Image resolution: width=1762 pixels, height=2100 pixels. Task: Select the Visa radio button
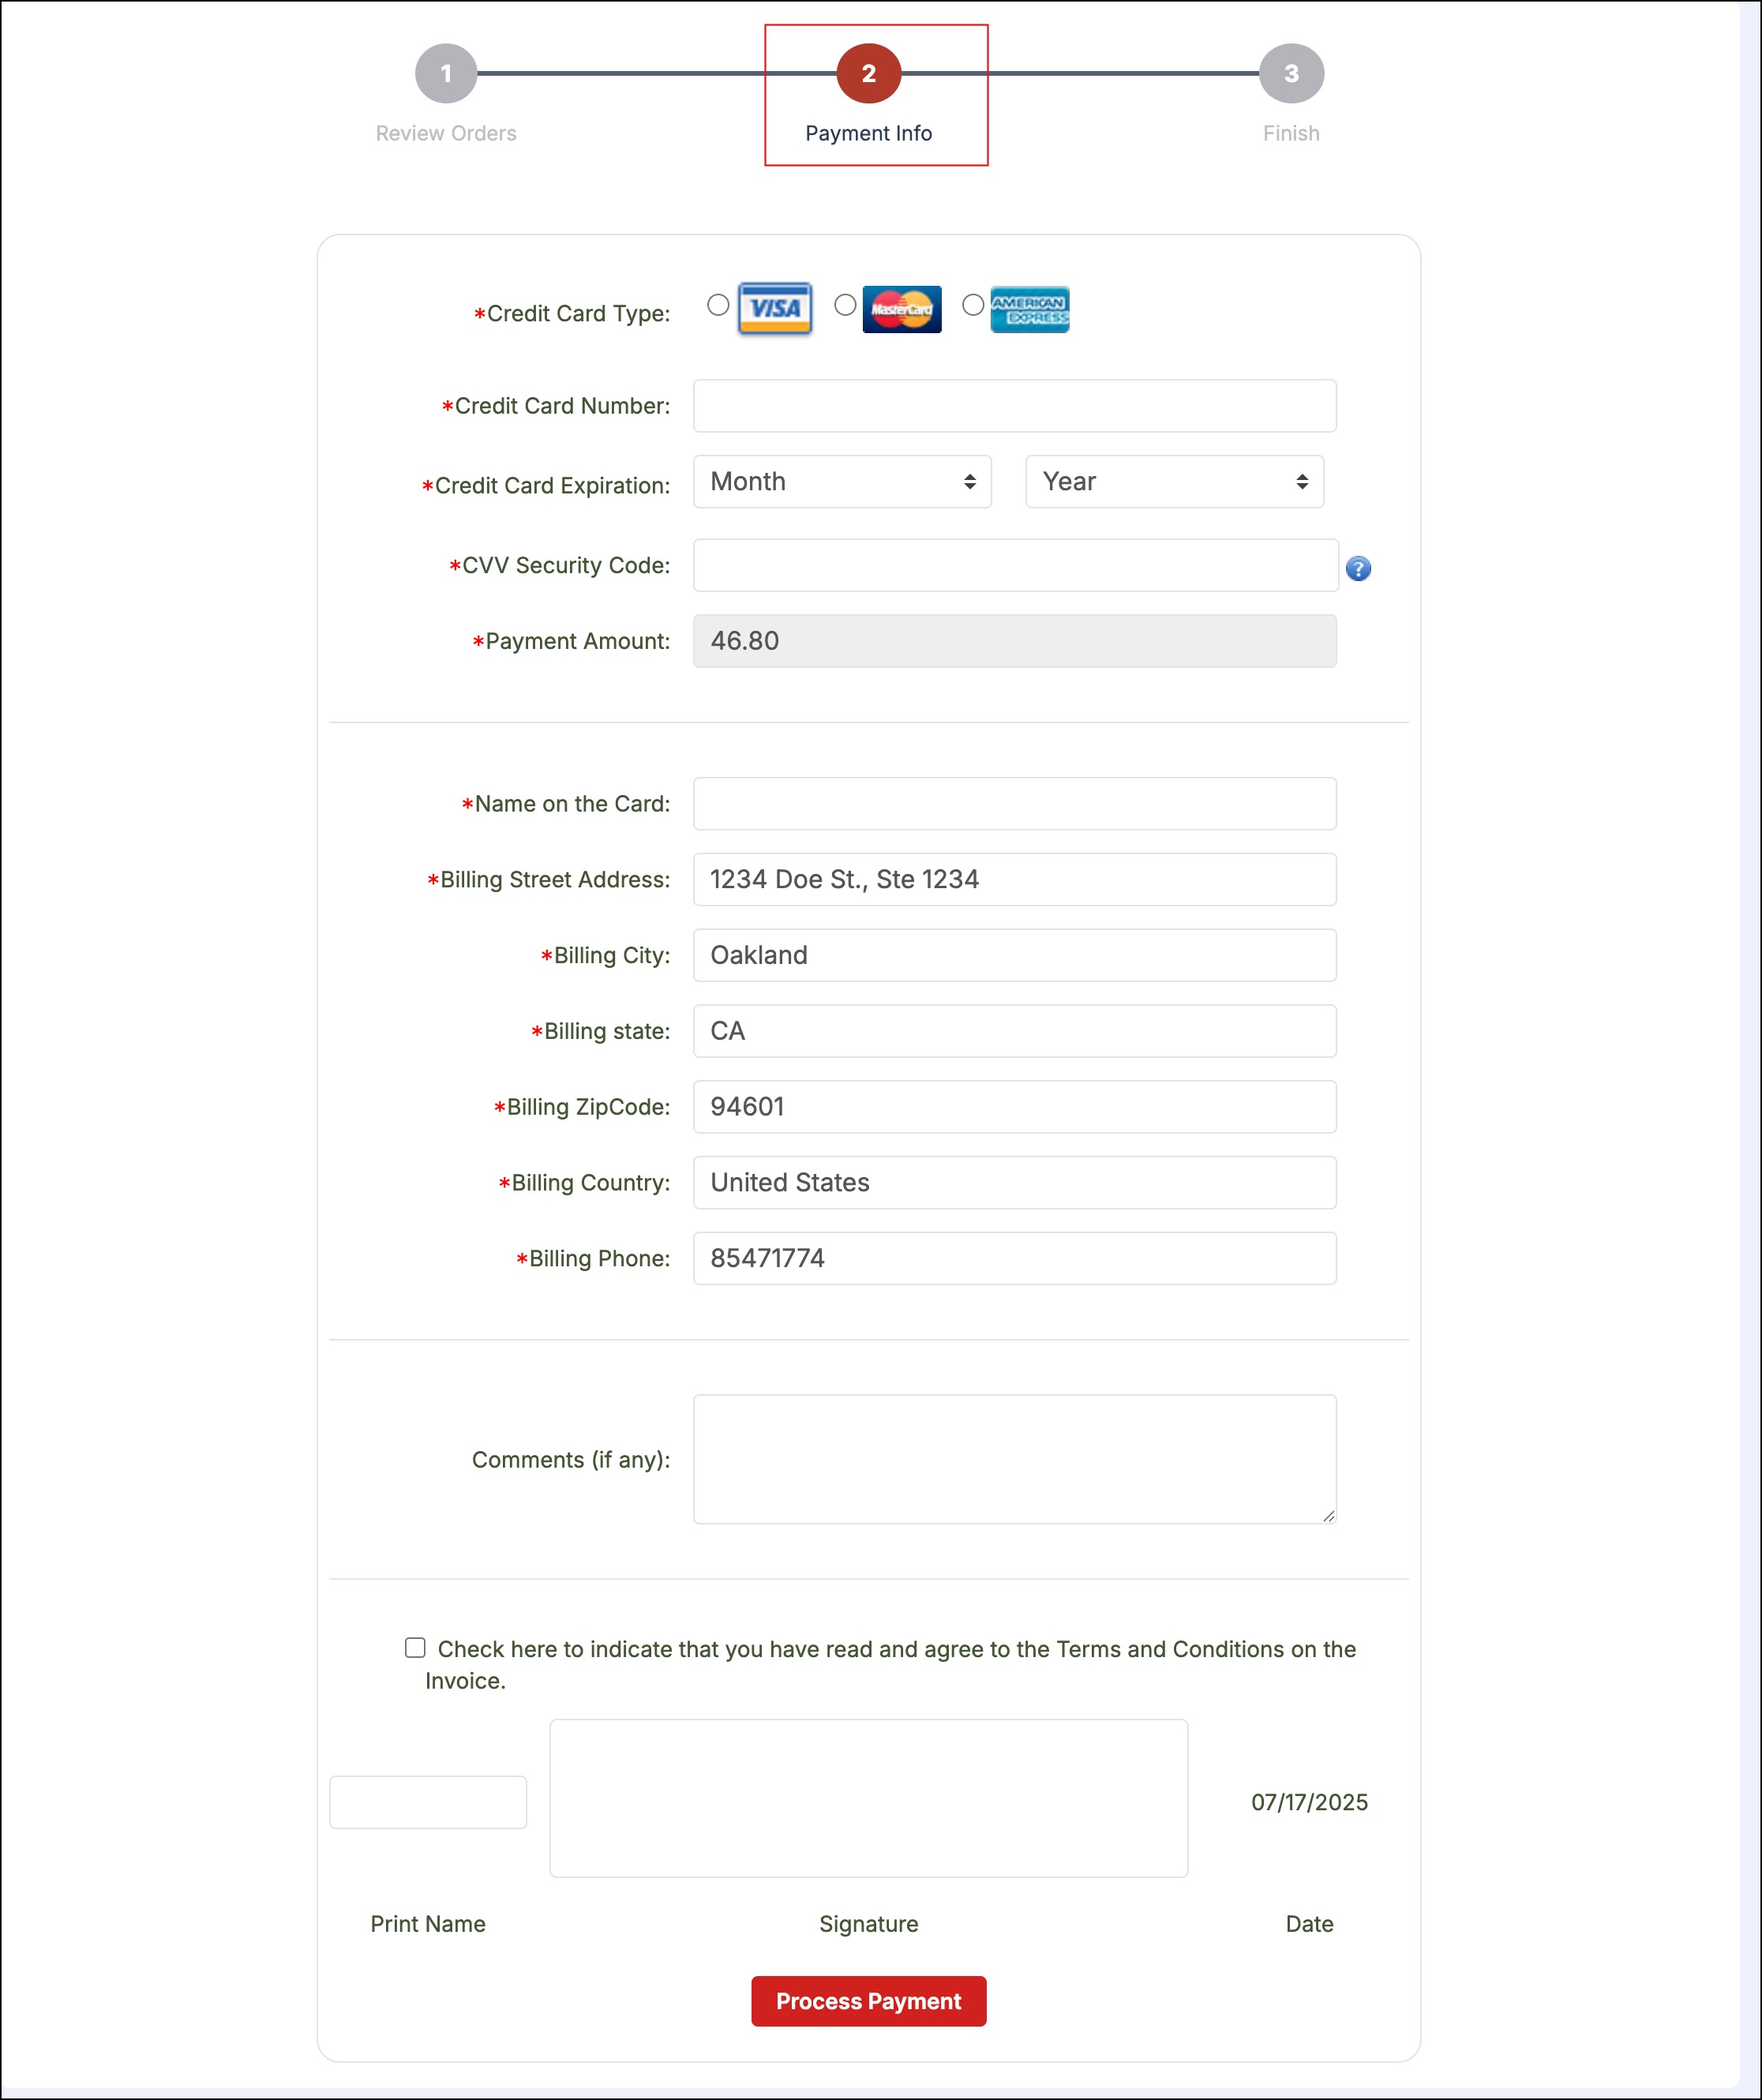pyautogui.click(x=718, y=304)
